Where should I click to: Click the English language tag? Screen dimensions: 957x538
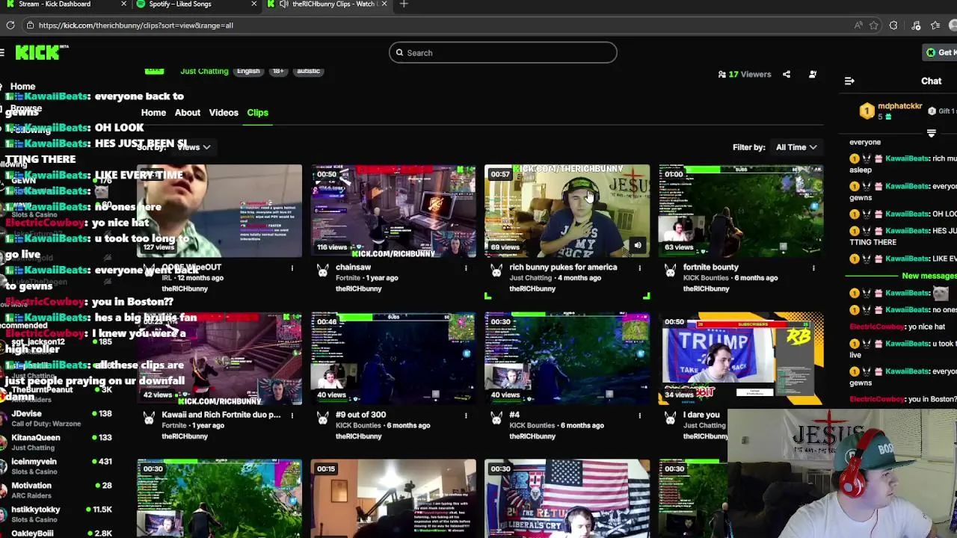click(x=248, y=71)
